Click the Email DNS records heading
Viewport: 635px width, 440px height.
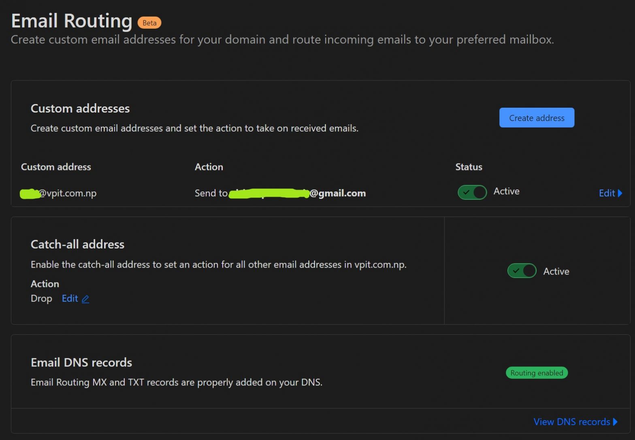(x=81, y=362)
